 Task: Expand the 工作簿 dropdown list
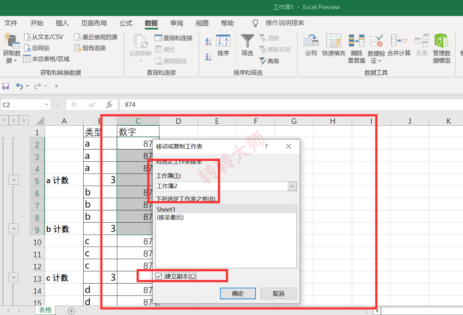pyautogui.click(x=292, y=186)
